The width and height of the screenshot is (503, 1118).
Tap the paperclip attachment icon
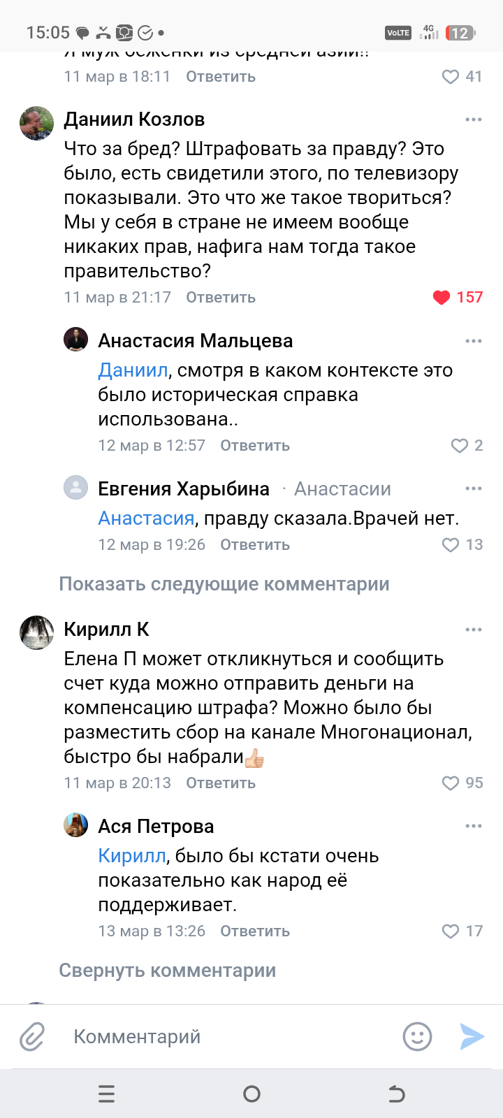tap(32, 1037)
